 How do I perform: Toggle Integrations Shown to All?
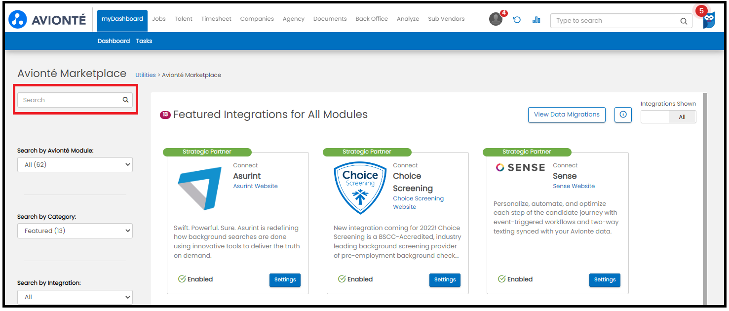(682, 117)
